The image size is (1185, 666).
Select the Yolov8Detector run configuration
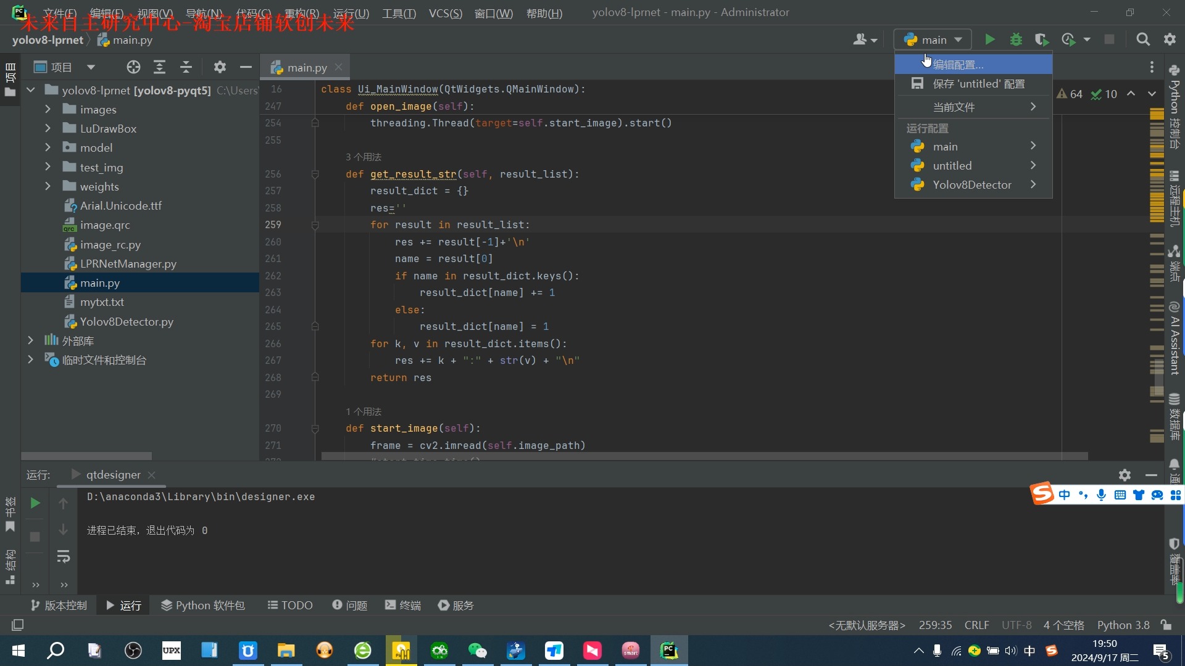pyautogui.click(x=971, y=184)
